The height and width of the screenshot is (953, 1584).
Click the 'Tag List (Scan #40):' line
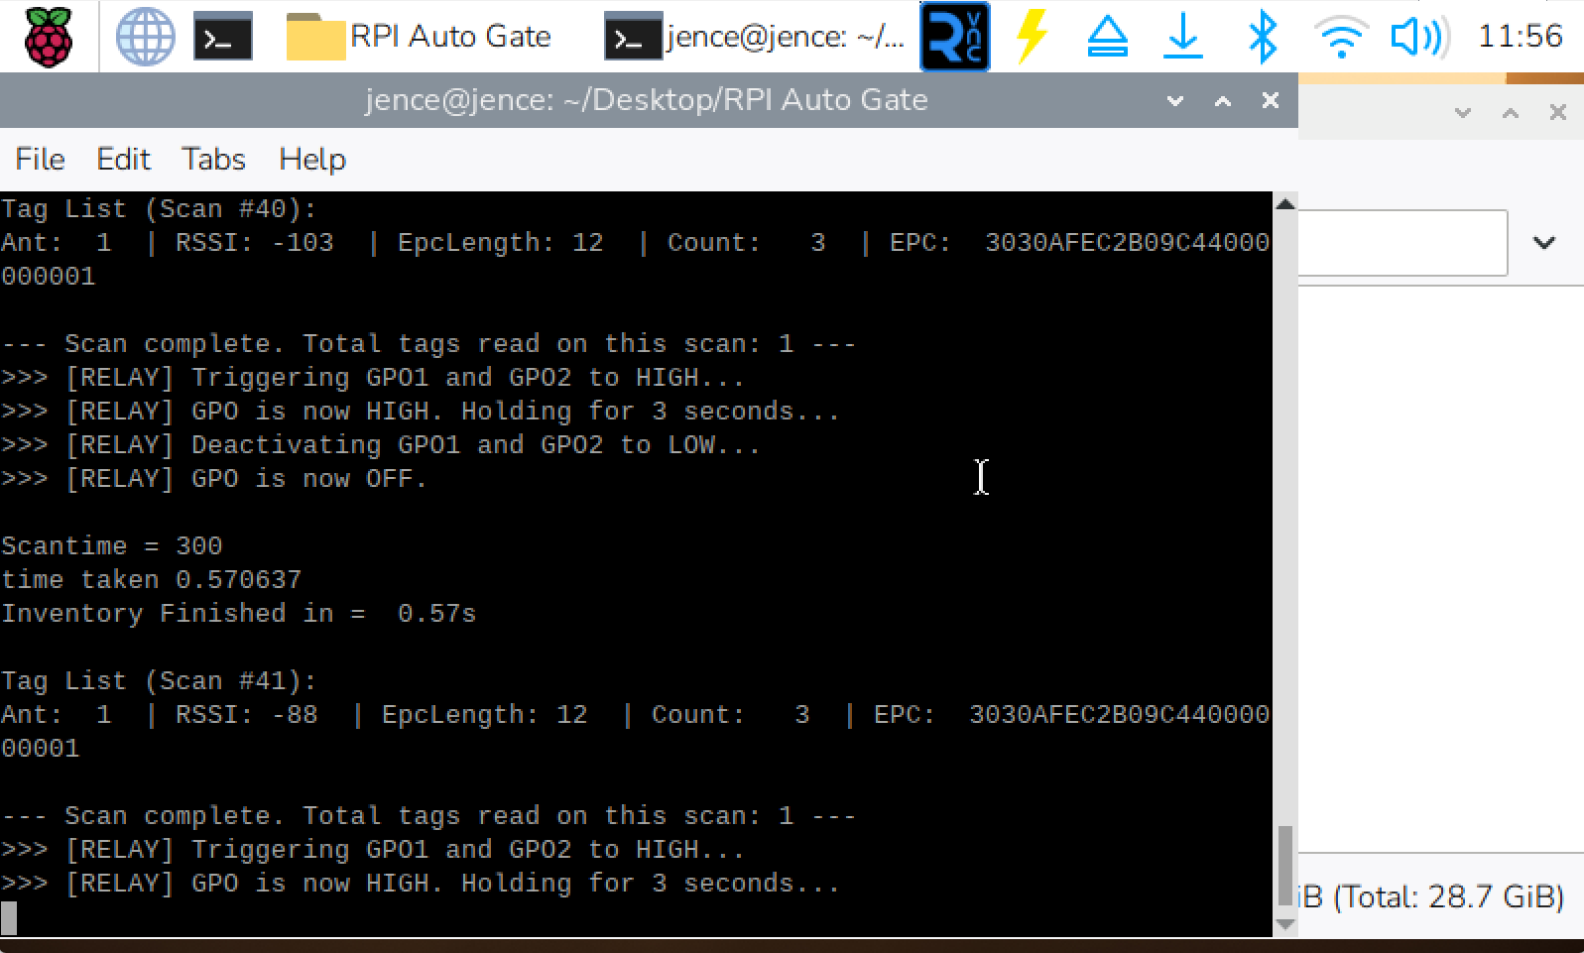tap(159, 209)
